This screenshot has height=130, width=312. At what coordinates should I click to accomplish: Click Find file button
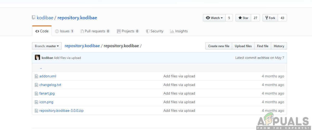point(263,46)
